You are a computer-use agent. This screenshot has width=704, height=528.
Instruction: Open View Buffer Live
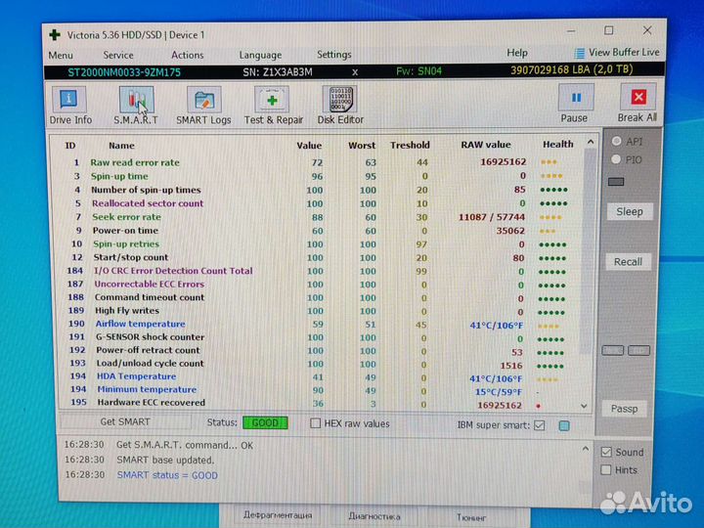click(617, 53)
